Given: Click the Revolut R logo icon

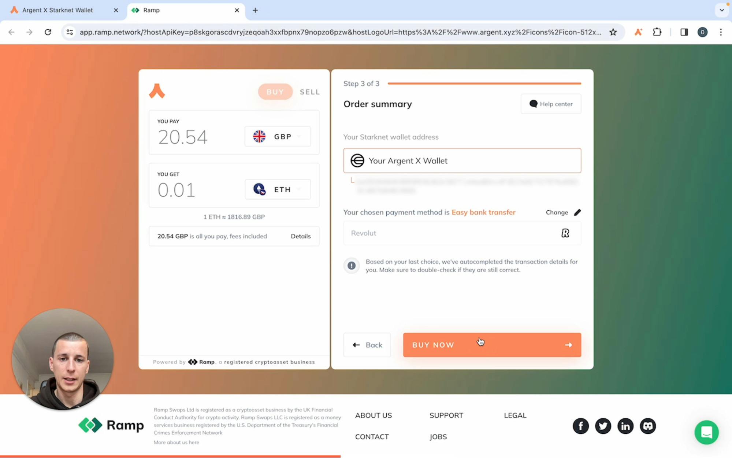Looking at the screenshot, I should (x=565, y=233).
